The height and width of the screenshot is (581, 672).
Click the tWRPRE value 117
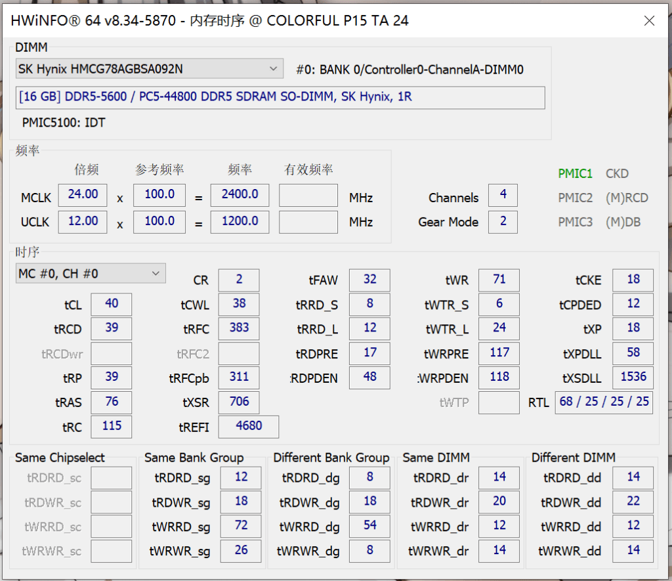(x=499, y=353)
